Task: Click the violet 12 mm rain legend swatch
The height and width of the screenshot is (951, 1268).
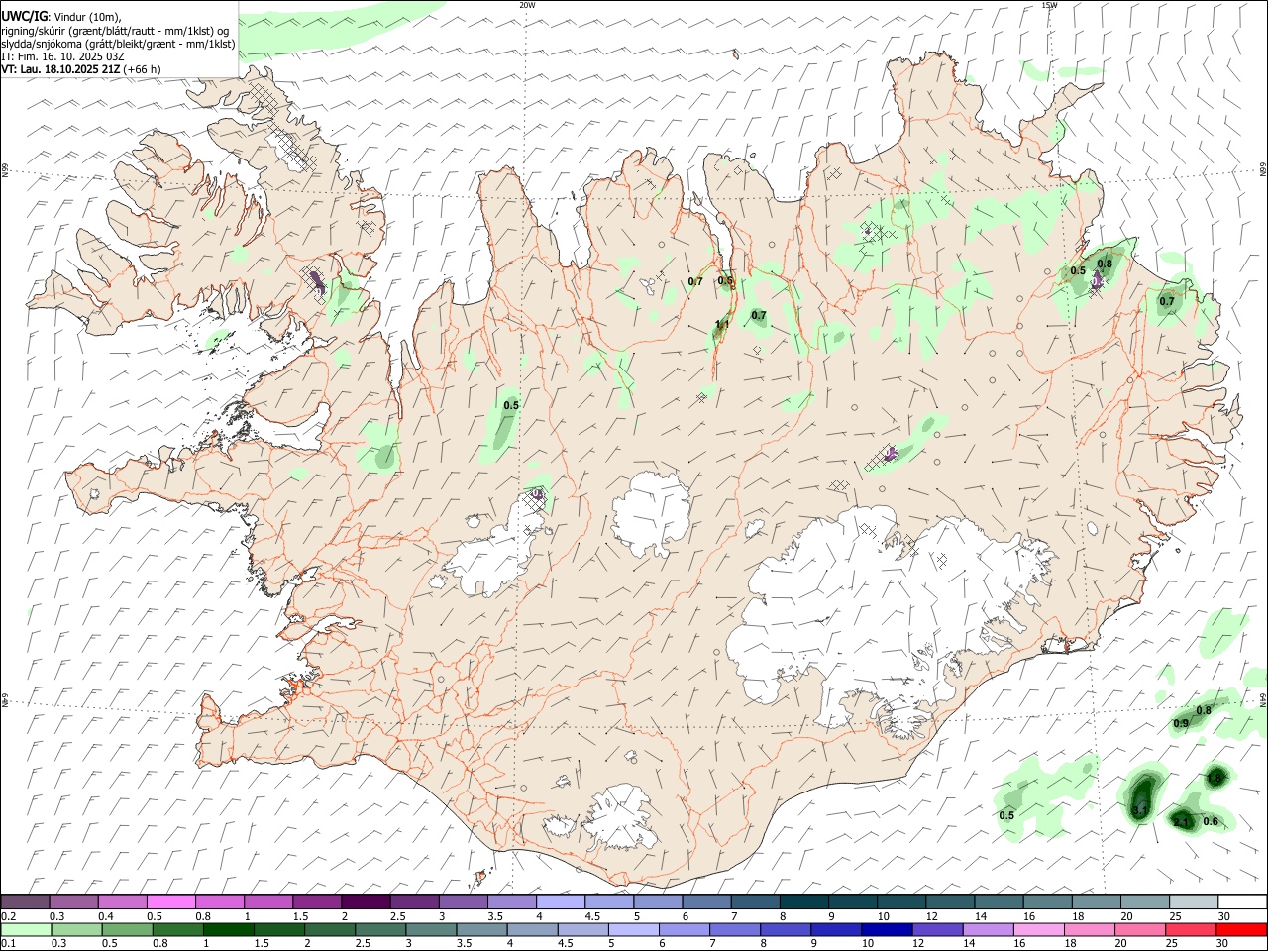Action: 937,929
